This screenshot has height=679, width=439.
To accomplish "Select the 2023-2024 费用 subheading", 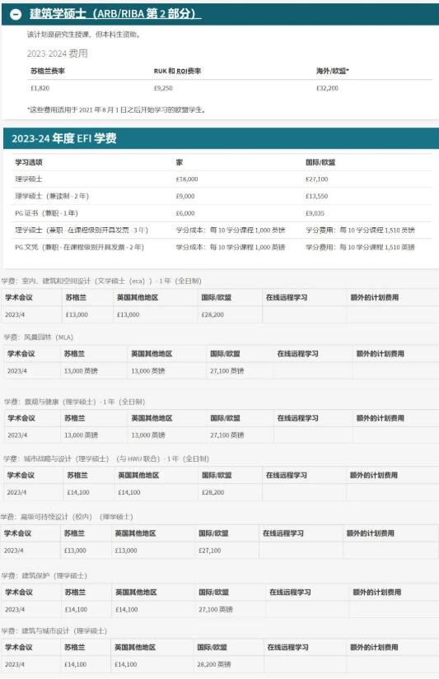I will point(57,53).
